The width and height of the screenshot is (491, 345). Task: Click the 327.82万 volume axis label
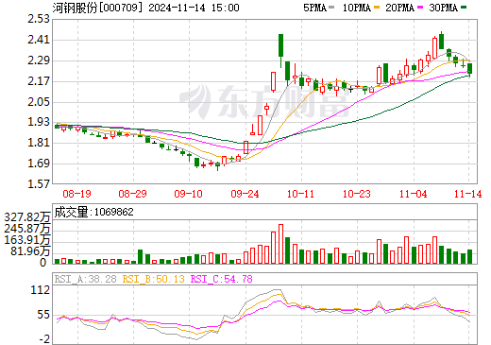(x=27, y=217)
